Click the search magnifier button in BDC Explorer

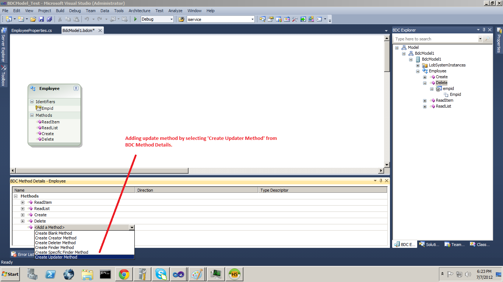tap(488, 39)
